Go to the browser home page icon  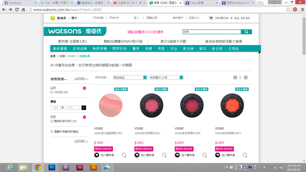point(23,10)
